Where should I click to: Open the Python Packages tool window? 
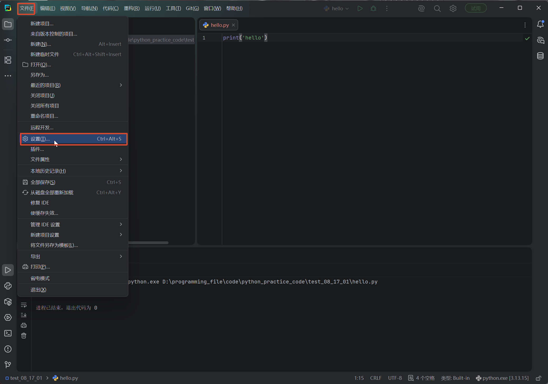click(x=8, y=302)
